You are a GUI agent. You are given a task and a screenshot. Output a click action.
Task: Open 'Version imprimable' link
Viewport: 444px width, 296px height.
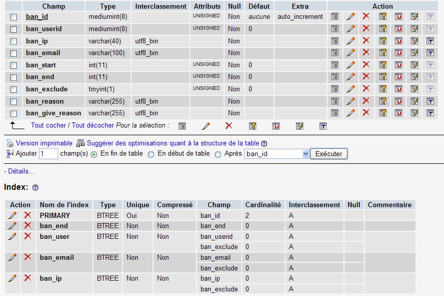pos(44,143)
